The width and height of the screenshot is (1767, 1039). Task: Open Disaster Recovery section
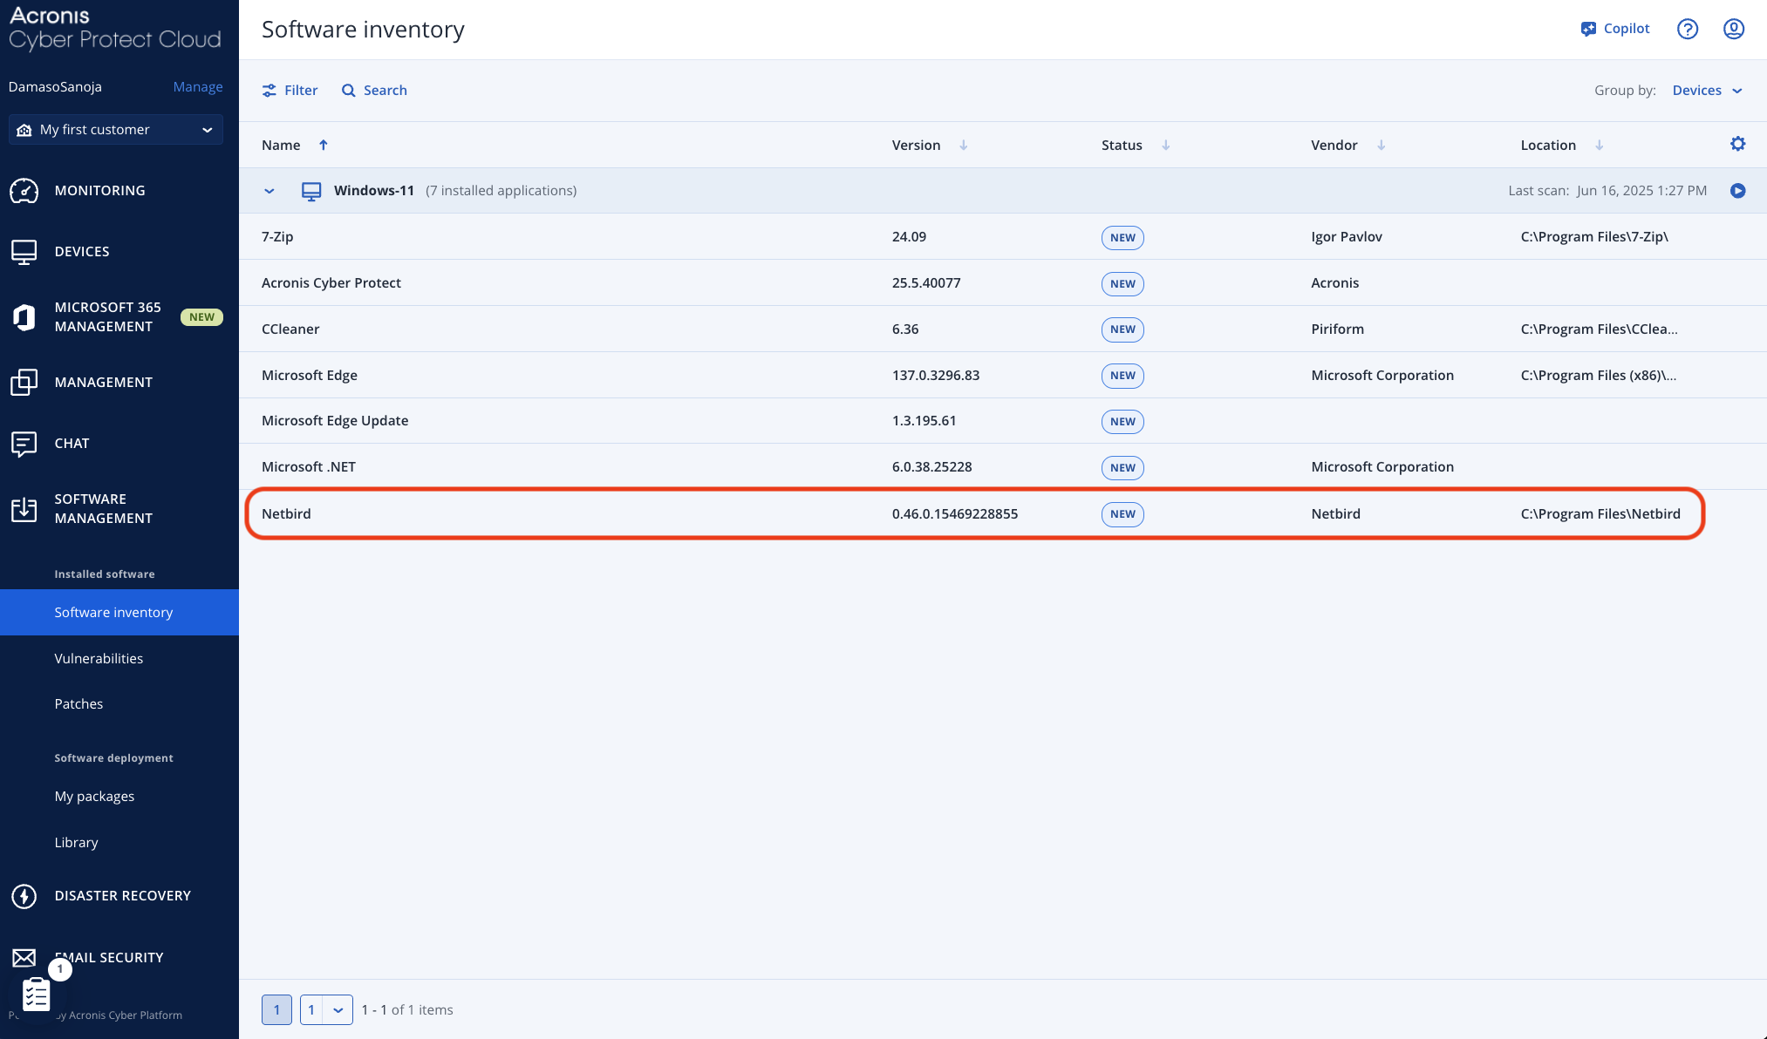[x=122, y=896]
